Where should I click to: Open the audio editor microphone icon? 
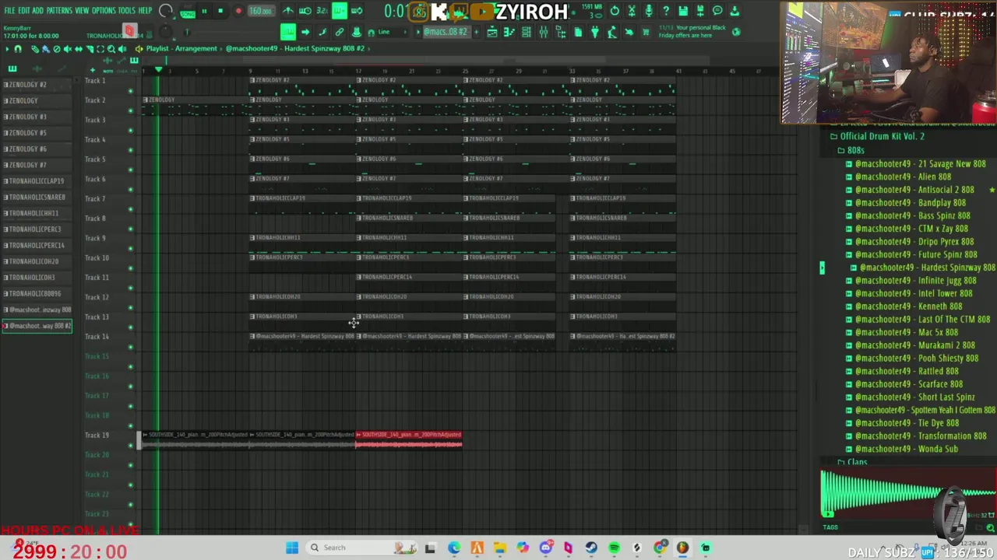pyautogui.click(x=649, y=11)
